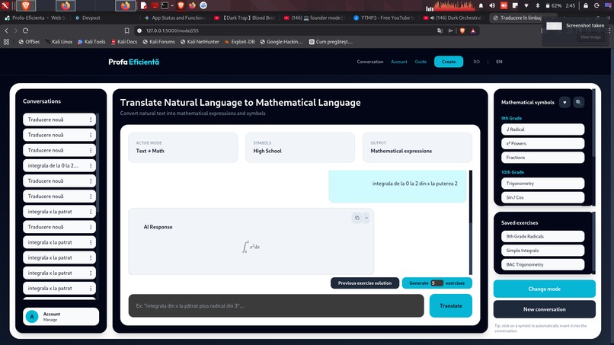Open the Mathematical symbols filter dropdown
The height and width of the screenshot is (345, 614).
click(x=564, y=102)
